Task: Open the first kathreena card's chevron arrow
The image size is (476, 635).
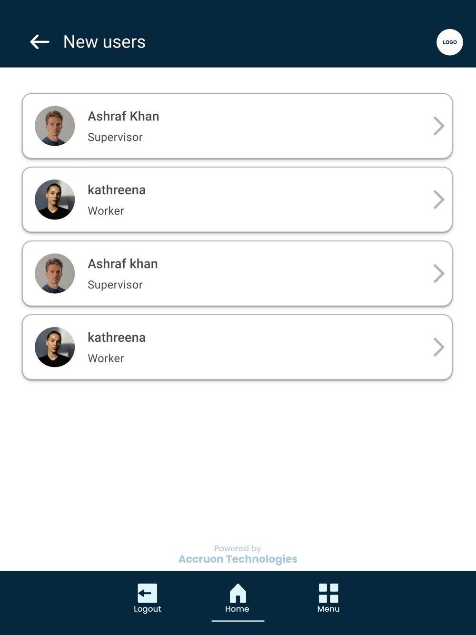Action: (x=438, y=199)
